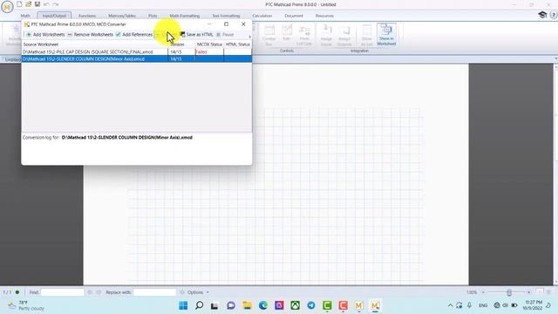Click the Edit control ribbon button
Viewport: 558px width, 314px height.
[x=287, y=33]
